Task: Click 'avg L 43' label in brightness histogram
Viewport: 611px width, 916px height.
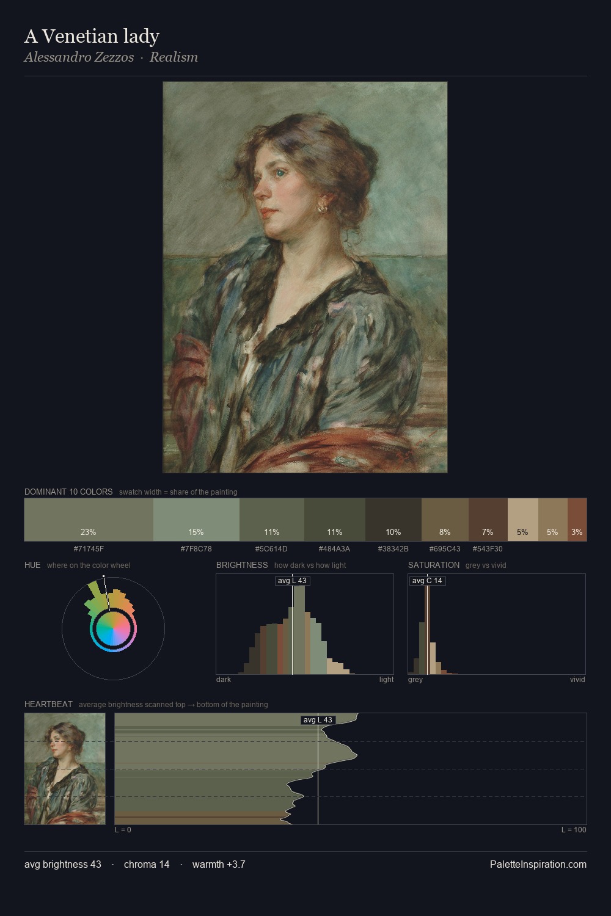Action: [x=292, y=581]
